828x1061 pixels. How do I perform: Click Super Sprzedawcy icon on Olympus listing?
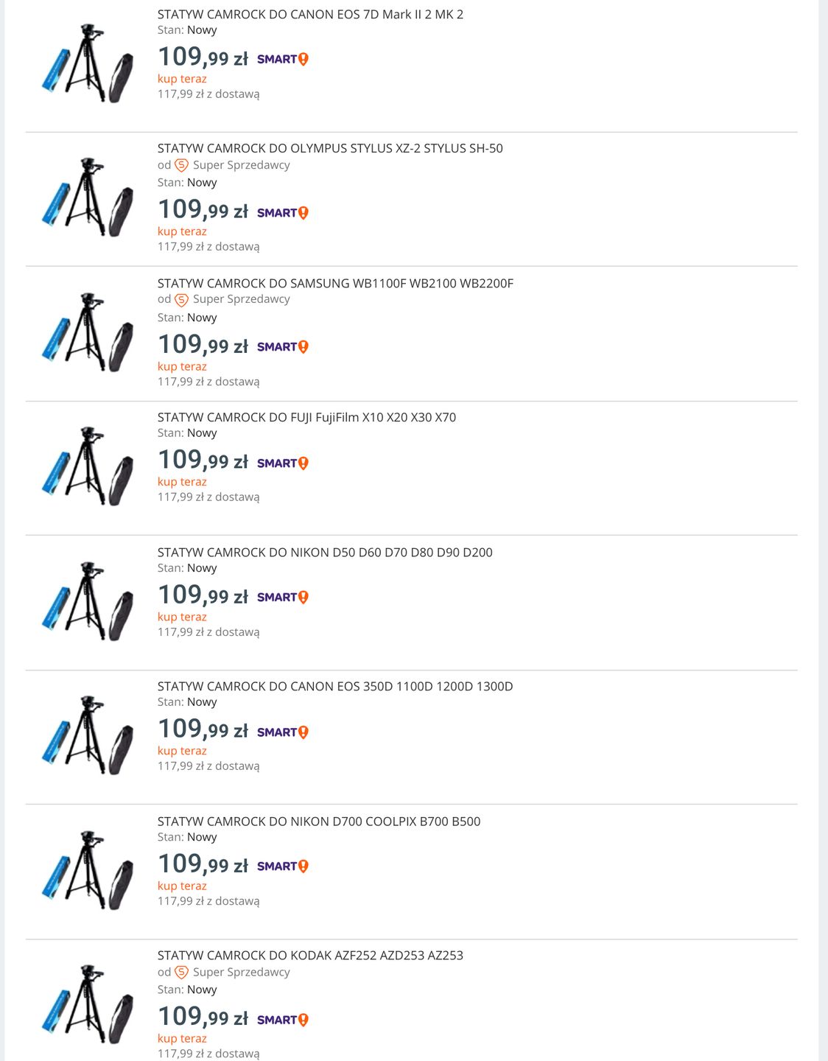181,165
